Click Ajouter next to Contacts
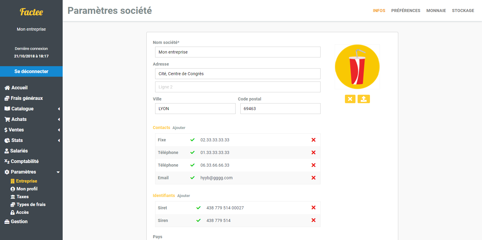The width and height of the screenshot is (482, 240). [x=179, y=128]
